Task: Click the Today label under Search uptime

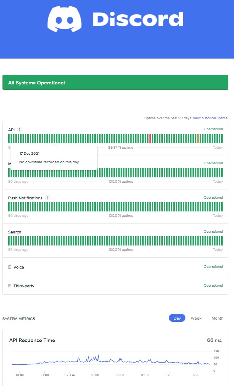Action: point(218,249)
